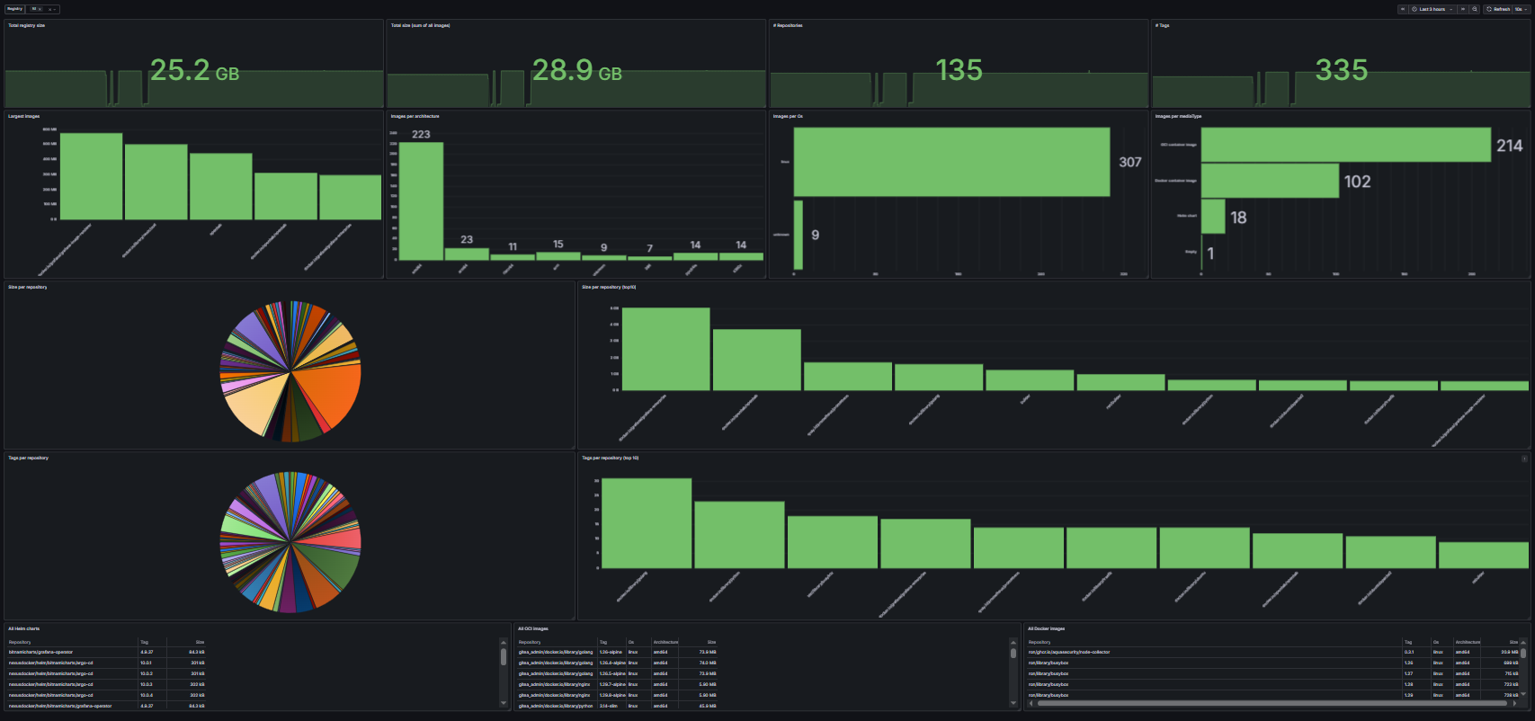This screenshot has height=721, width=1535.
Task: Open '# Tags' panel title
Action: [1162, 25]
